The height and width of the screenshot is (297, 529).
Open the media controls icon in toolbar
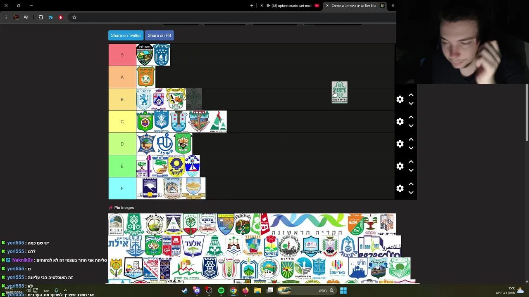click(x=26, y=17)
